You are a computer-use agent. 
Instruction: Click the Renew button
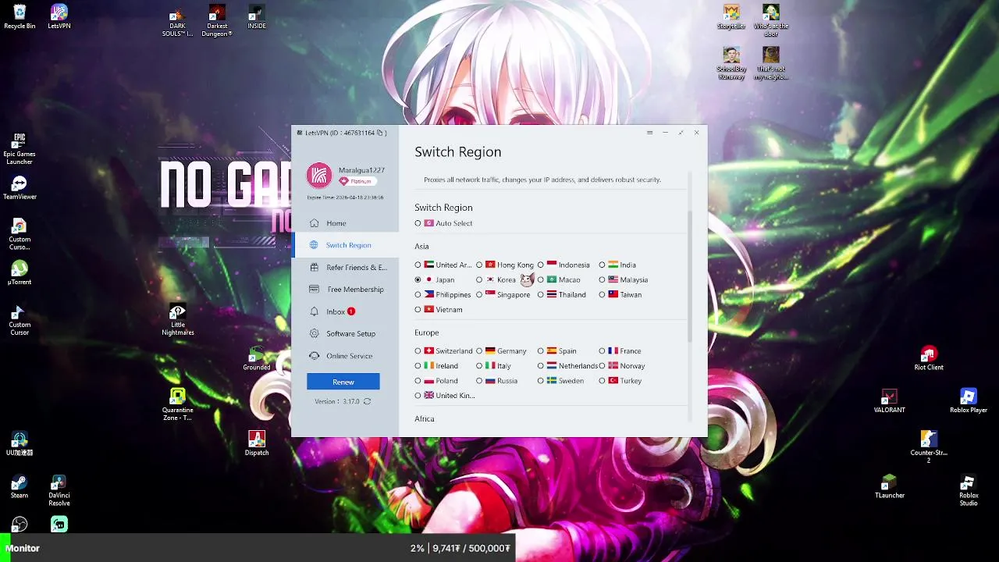(x=343, y=382)
